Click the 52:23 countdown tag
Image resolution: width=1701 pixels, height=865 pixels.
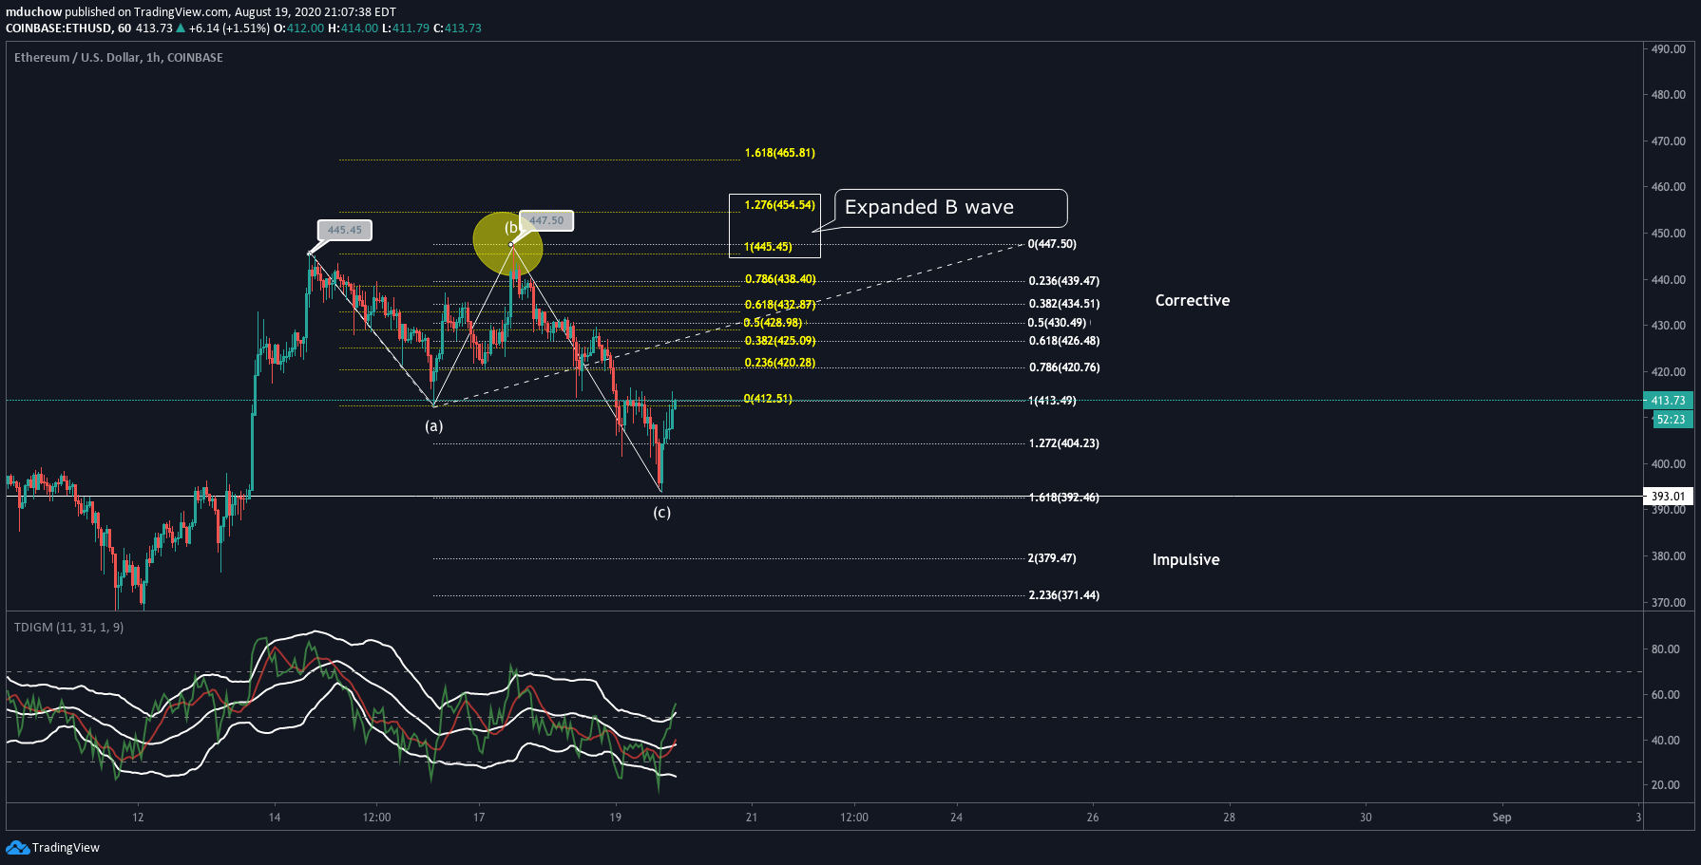coord(1672,420)
